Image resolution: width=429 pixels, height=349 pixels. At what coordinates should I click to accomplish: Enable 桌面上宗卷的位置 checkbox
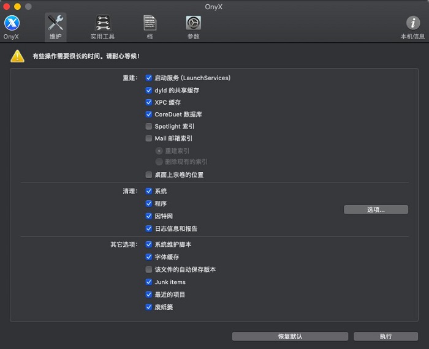coord(148,174)
